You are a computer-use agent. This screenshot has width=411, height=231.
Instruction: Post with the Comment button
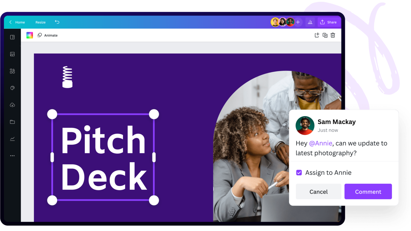[368, 191]
